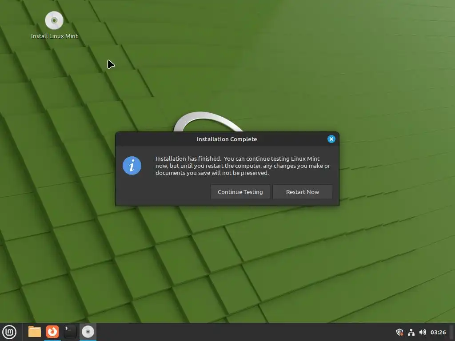Select the installer window in the taskbar

(88, 332)
